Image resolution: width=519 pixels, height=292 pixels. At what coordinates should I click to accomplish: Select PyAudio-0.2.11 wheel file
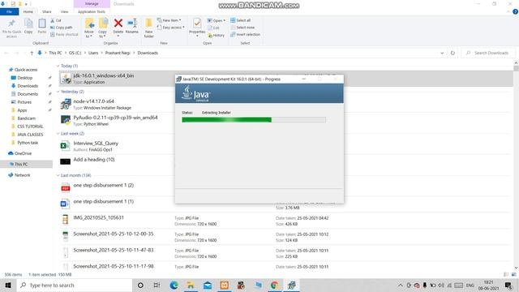point(115,118)
